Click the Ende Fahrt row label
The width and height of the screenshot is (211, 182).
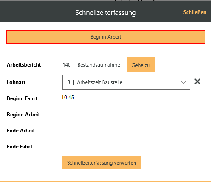[x=20, y=147]
